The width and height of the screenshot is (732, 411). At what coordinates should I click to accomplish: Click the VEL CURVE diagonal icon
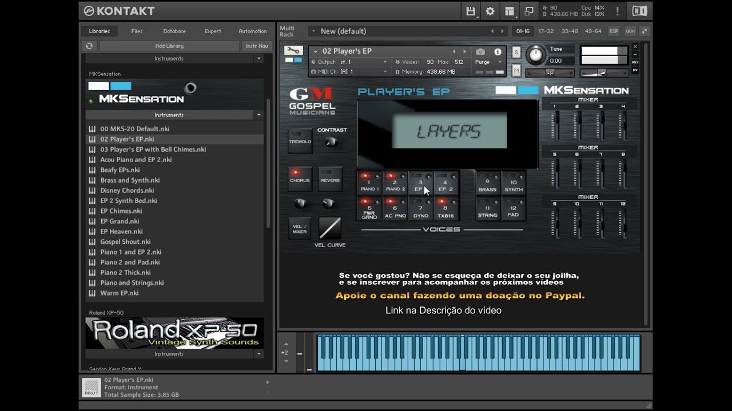click(x=330, y=228)
